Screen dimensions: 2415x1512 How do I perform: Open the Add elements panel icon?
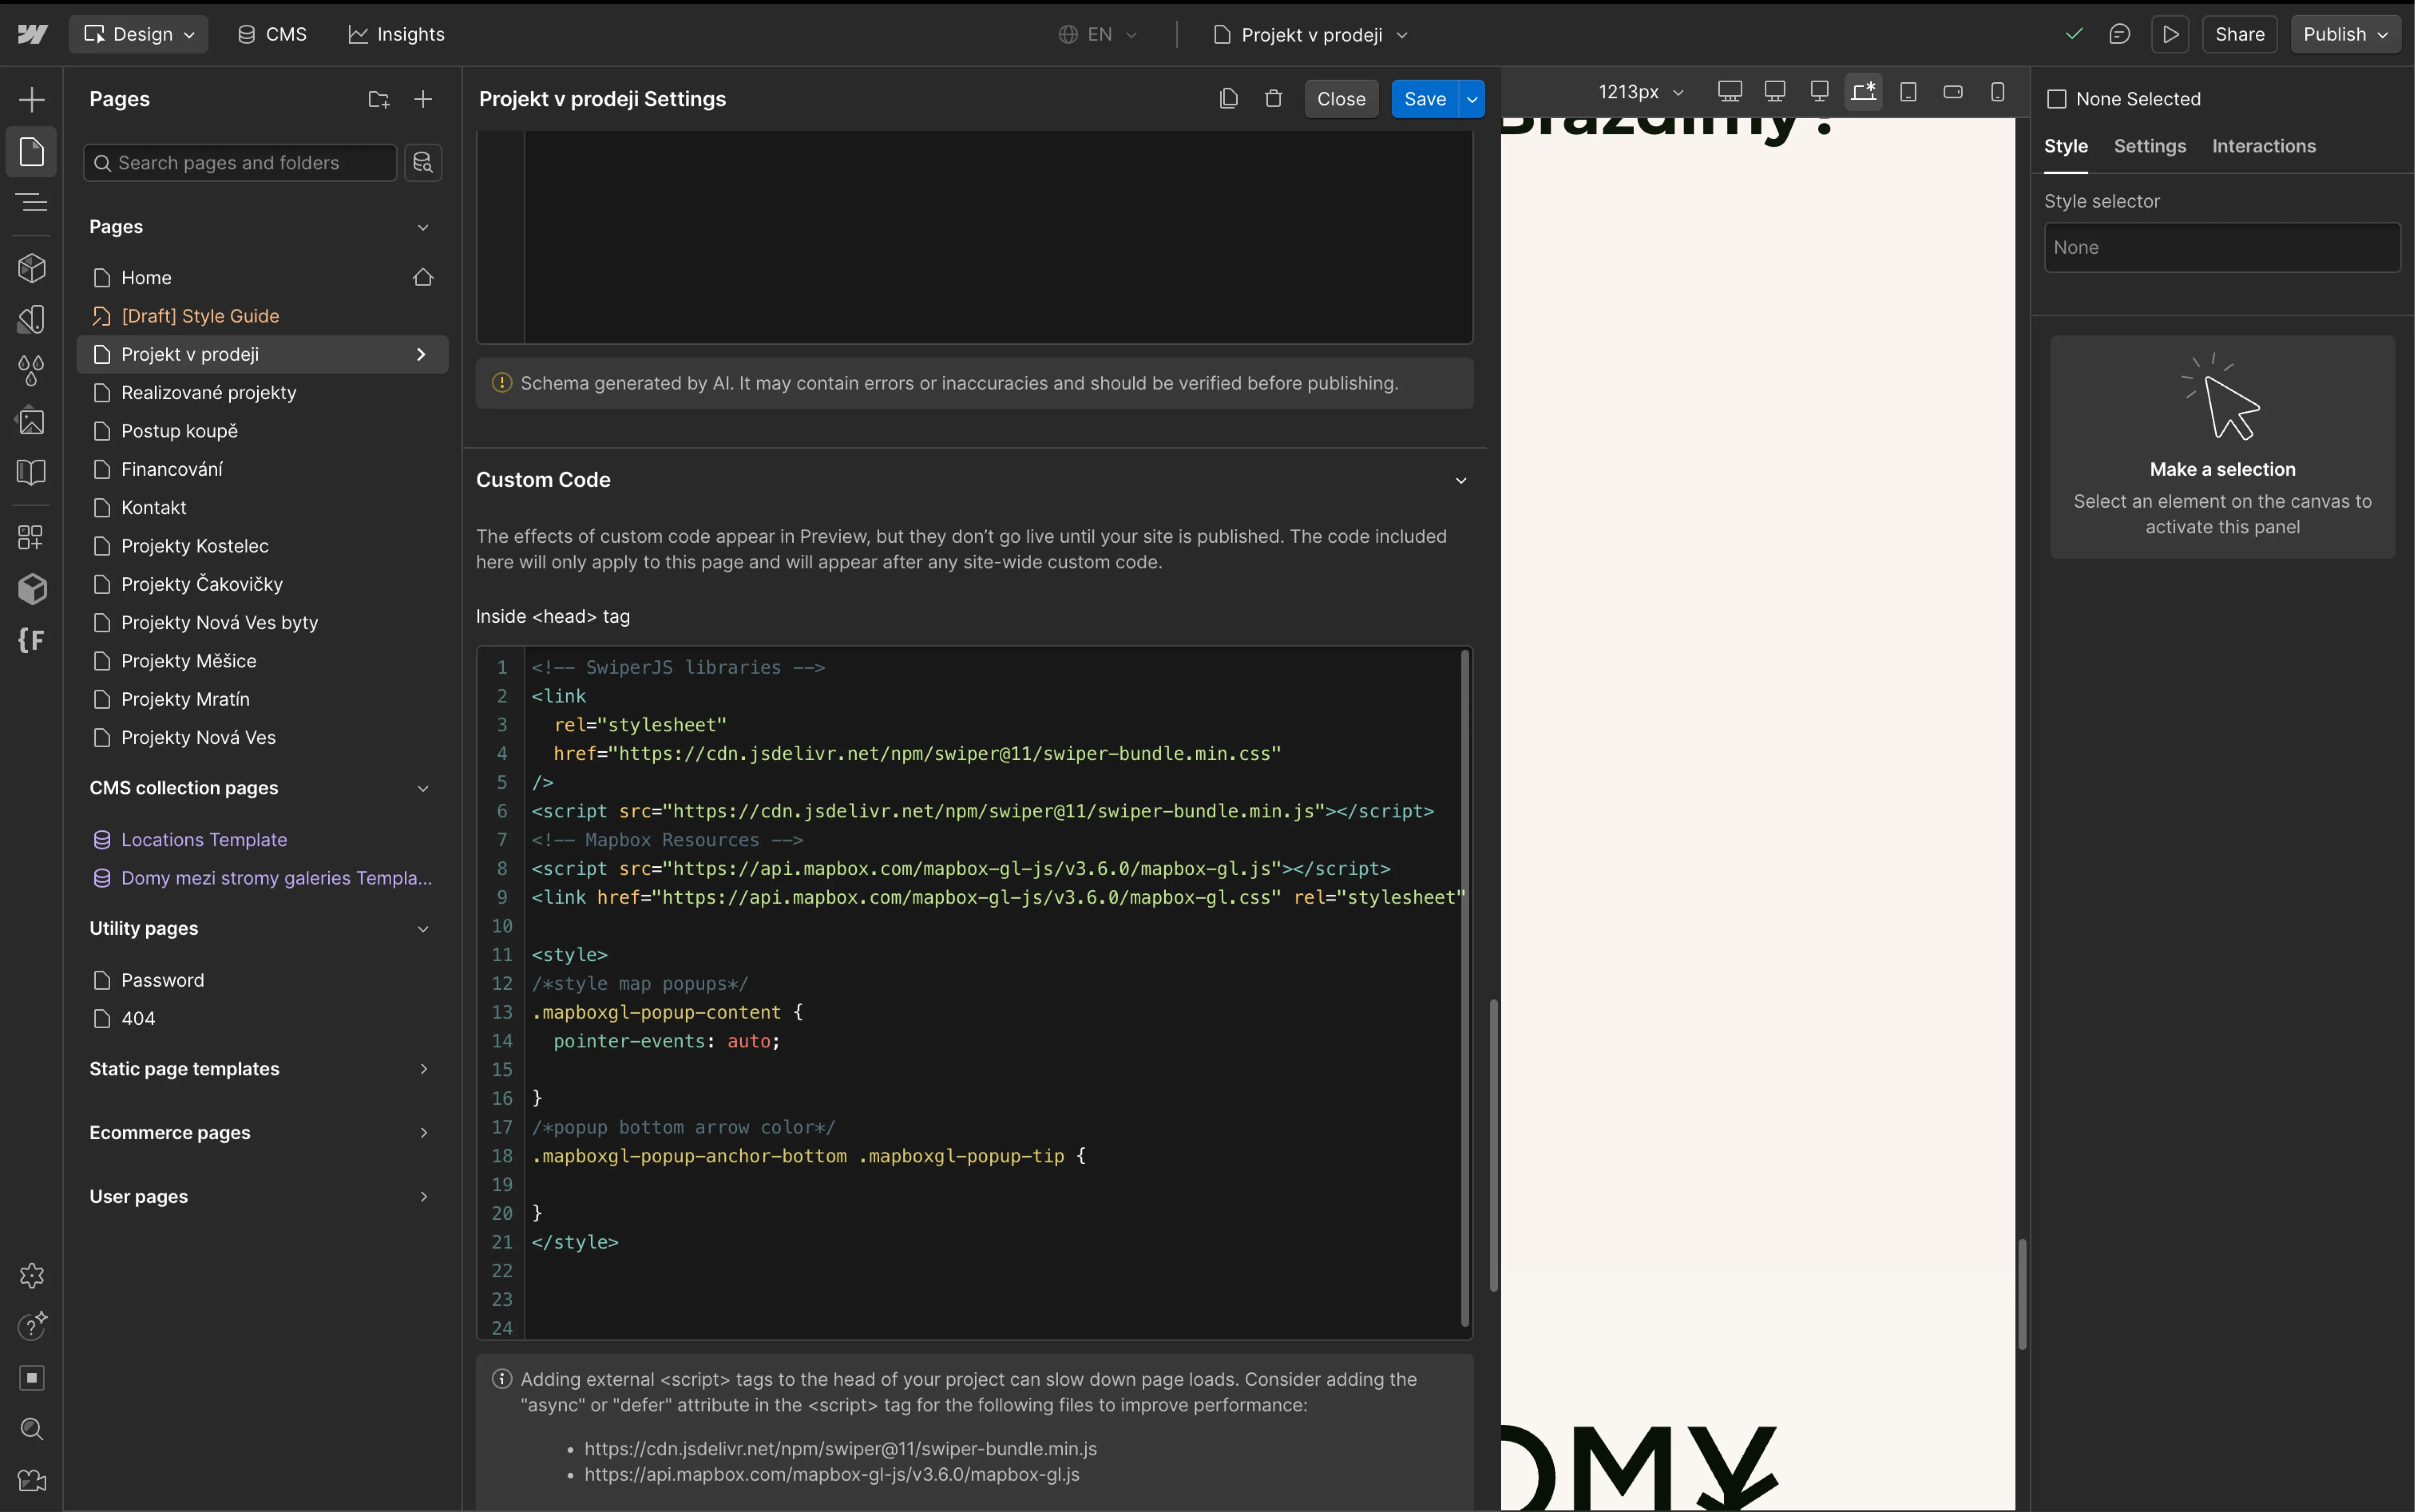tap(31, 99)
